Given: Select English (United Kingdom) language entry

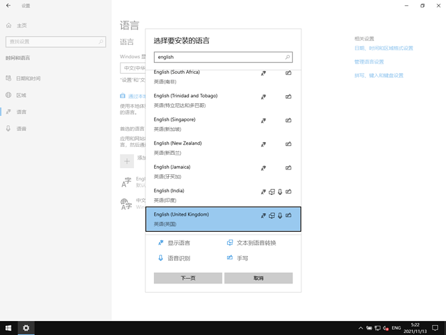Looking at the screenshot, I should [x=201, y=219].
